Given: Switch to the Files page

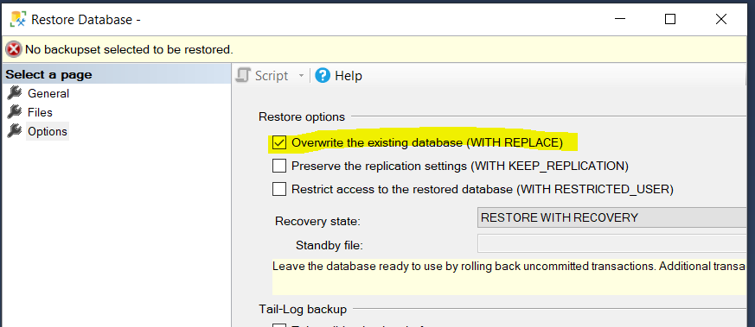Looking at the screenshot, I should (x=40, y=112).
